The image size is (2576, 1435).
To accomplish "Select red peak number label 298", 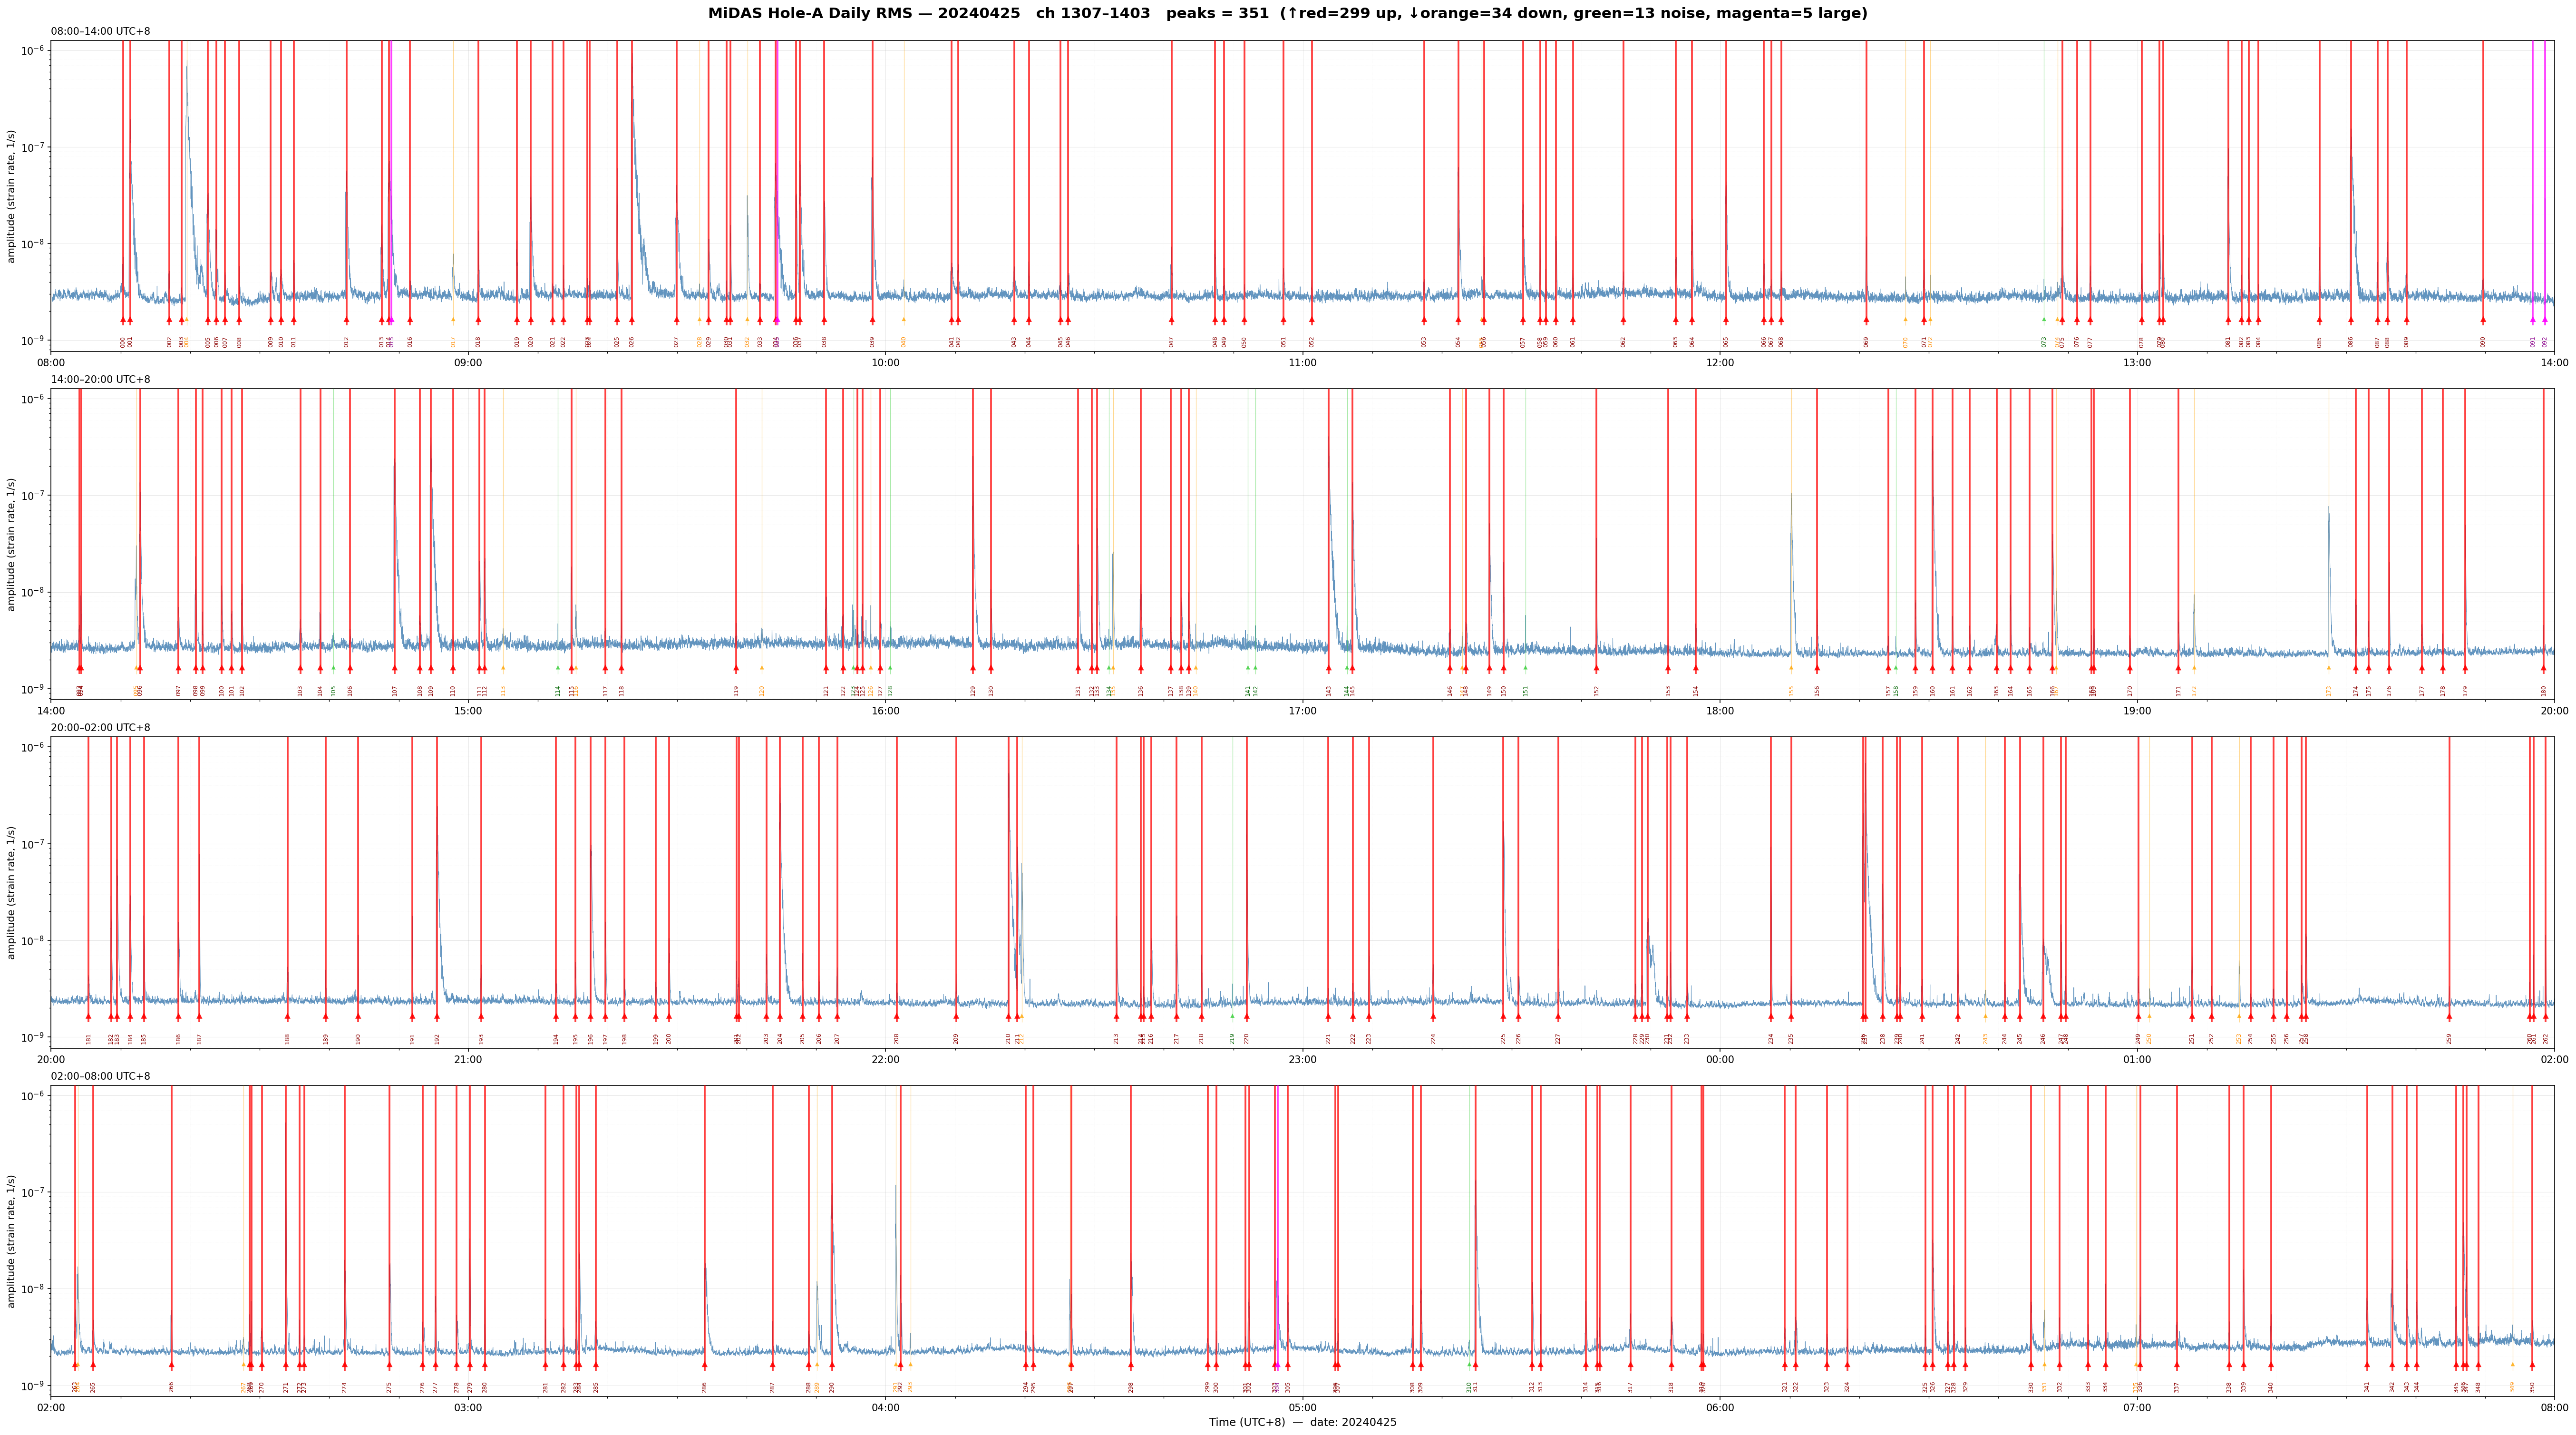I will [x=1131, y=1387].
